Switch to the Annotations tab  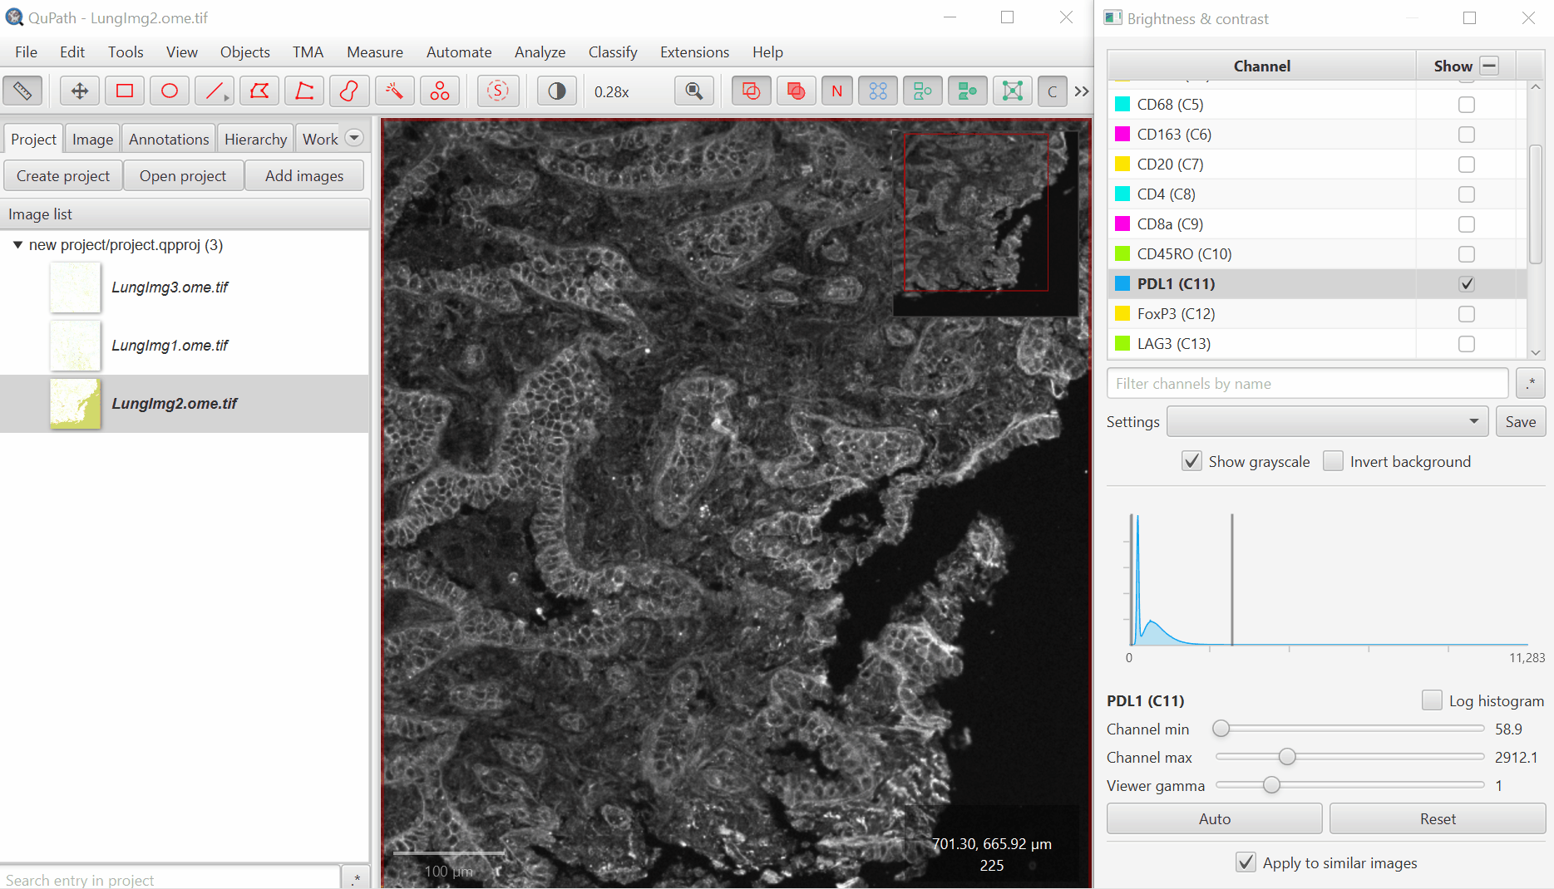[169, 140]
